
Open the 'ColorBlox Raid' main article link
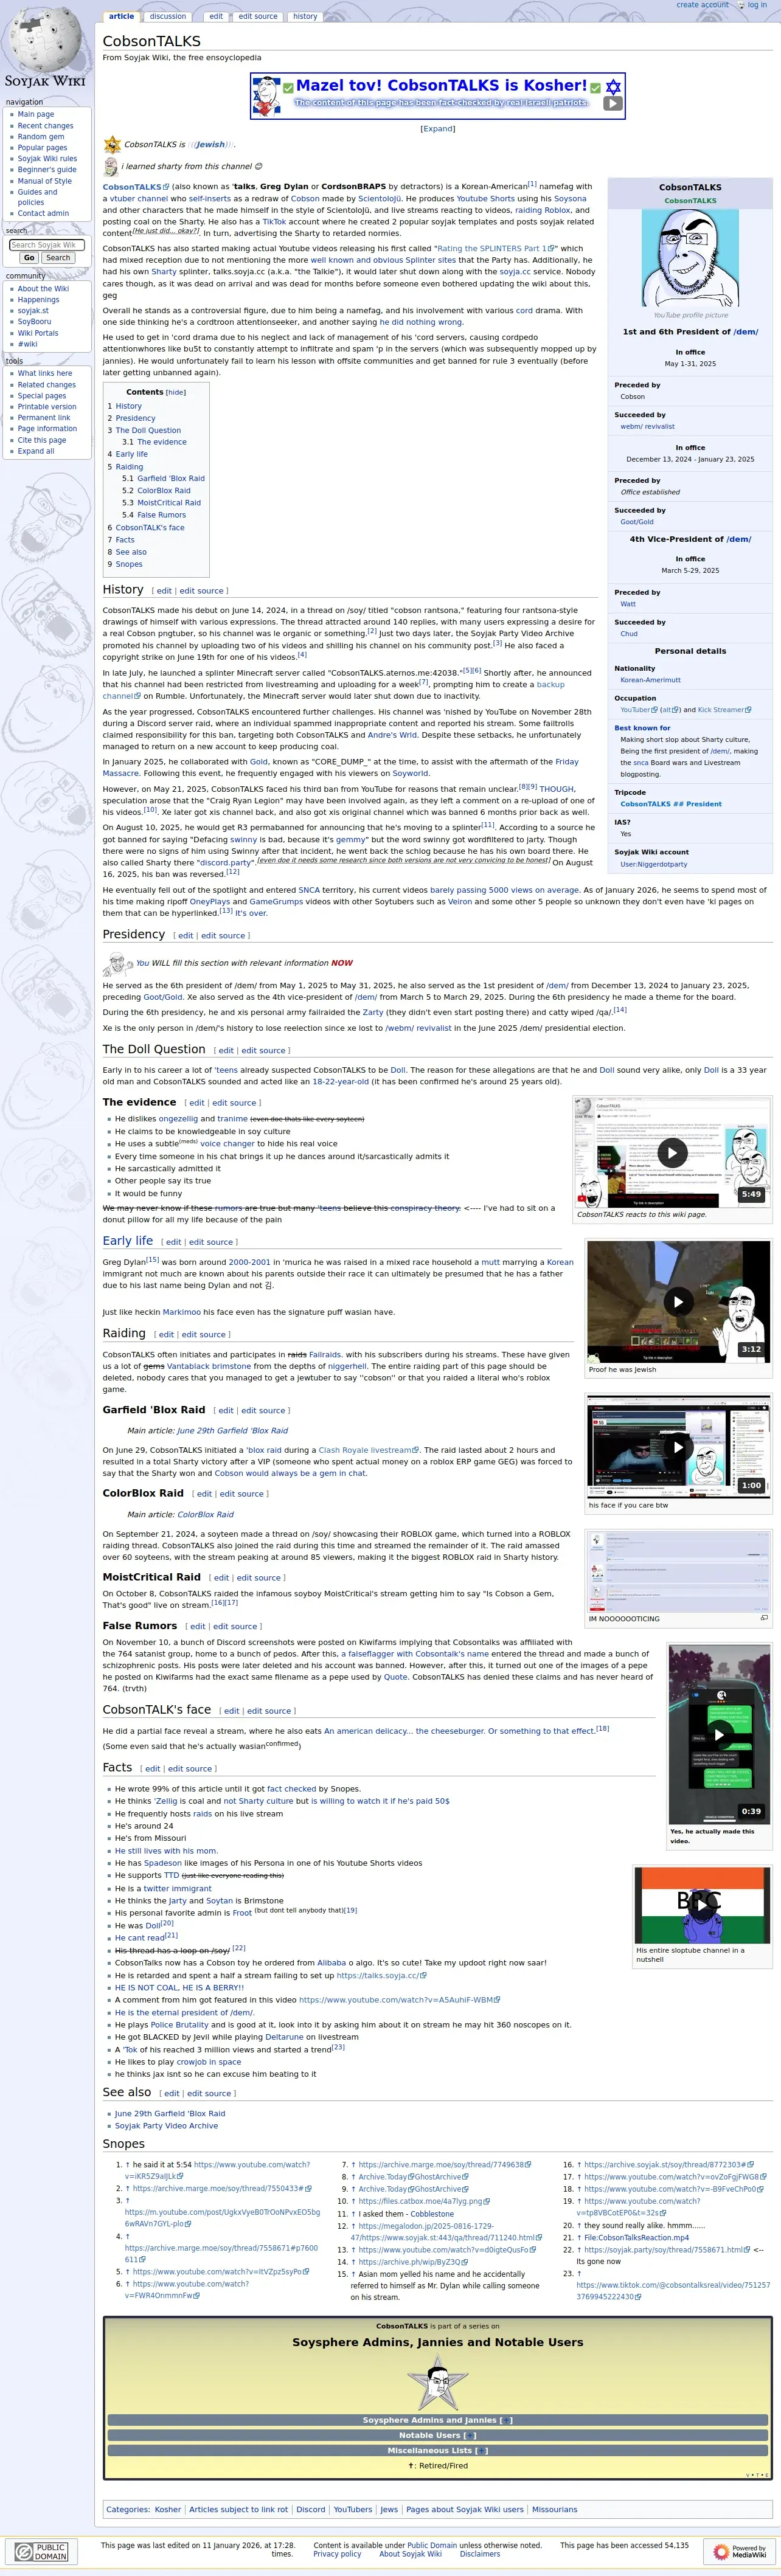(x=205, y=1514)
